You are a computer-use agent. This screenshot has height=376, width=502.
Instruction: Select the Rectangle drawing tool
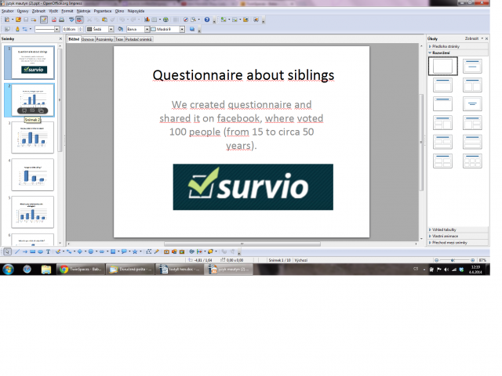33,252
